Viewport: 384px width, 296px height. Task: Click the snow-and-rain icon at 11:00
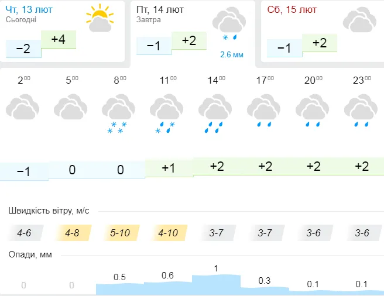[166, 113]
